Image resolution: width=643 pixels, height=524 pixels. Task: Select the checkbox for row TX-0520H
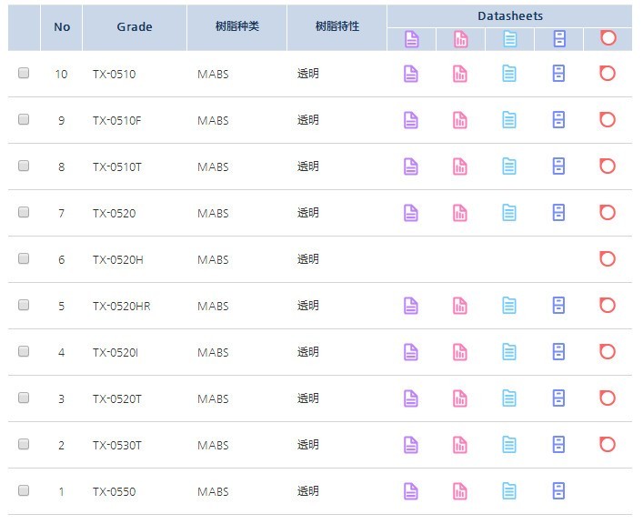pos(24,258)
